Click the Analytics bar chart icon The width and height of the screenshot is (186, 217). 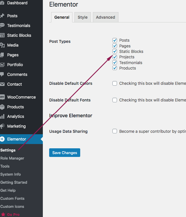click(x=2, y=116)
